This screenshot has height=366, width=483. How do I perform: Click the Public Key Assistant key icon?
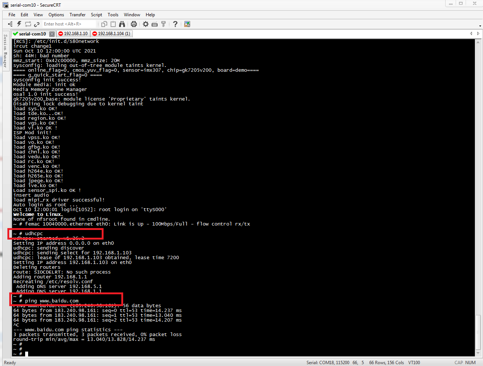[163, 24]
